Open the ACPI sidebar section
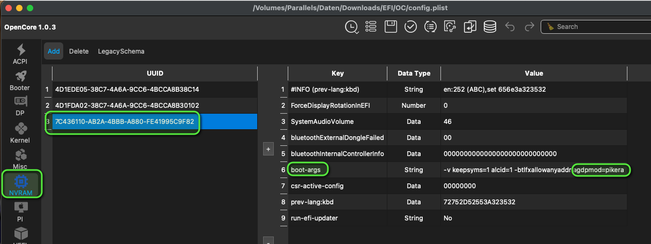The width and height of the screenshot is (651, 244). point(20,54)
